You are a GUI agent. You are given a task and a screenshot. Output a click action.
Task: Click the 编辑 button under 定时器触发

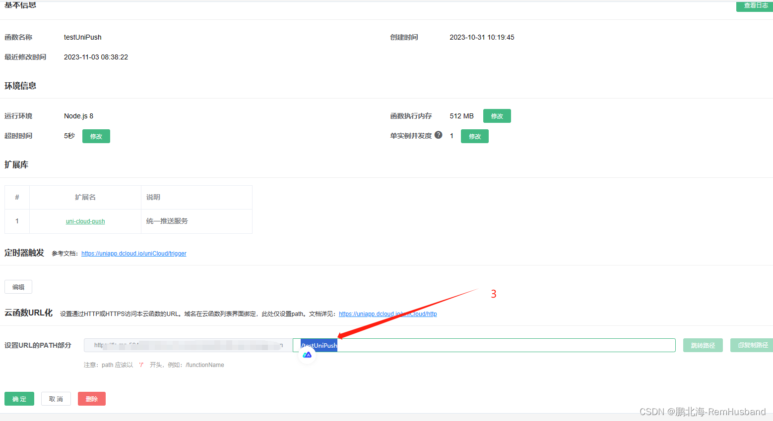(x=18, y=286)
